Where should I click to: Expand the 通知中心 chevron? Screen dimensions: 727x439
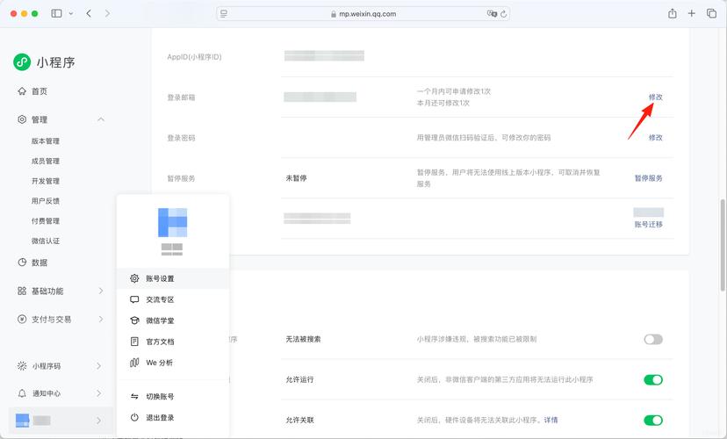(98, 393)
